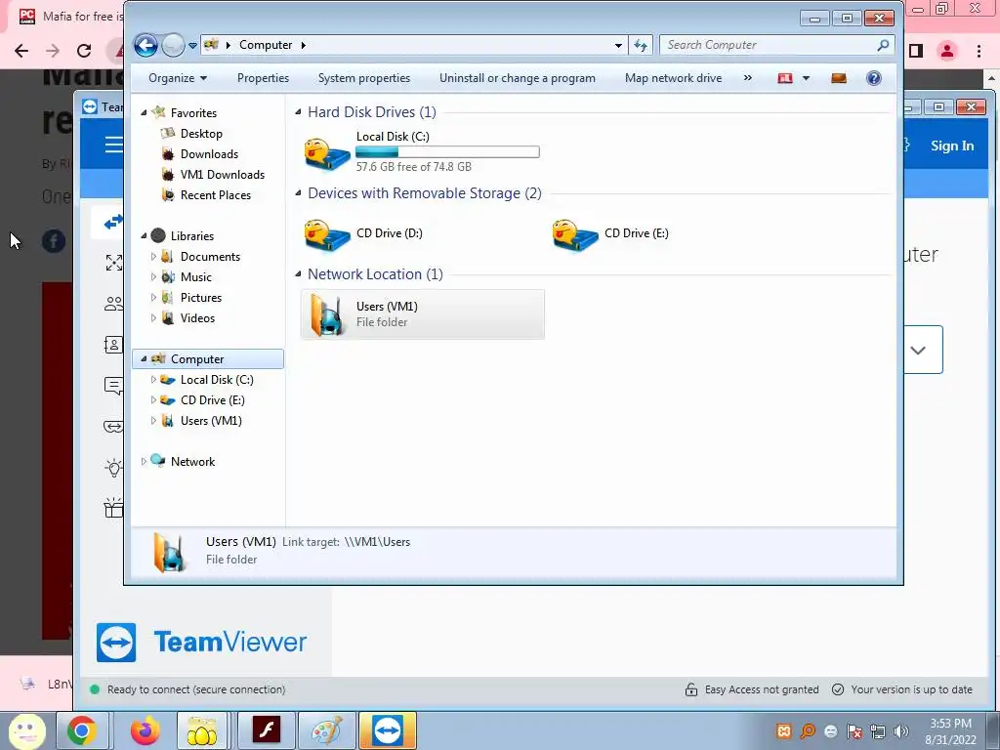Select the Music library

(x=195, y=276)
